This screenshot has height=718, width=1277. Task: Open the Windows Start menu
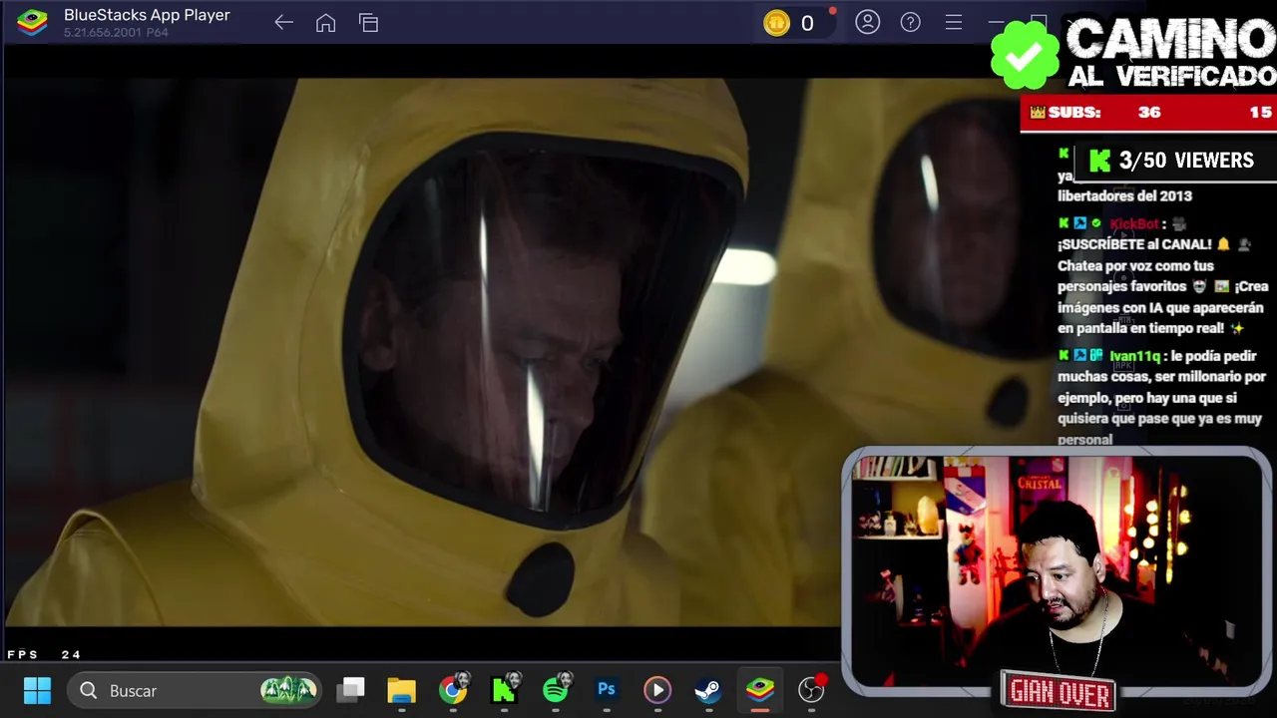(38, 690)
